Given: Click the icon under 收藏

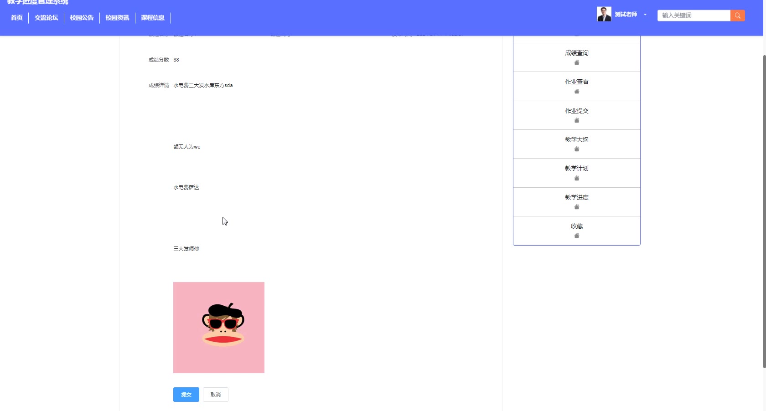Looking at the screenshot, I should pos(577,236).
